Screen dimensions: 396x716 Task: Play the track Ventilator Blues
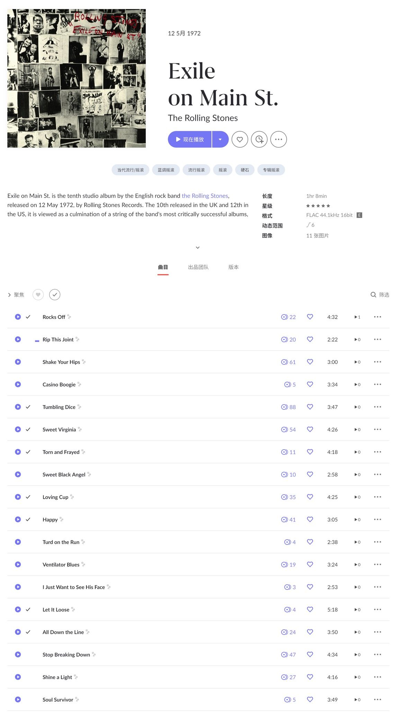[x=18, y=564]
